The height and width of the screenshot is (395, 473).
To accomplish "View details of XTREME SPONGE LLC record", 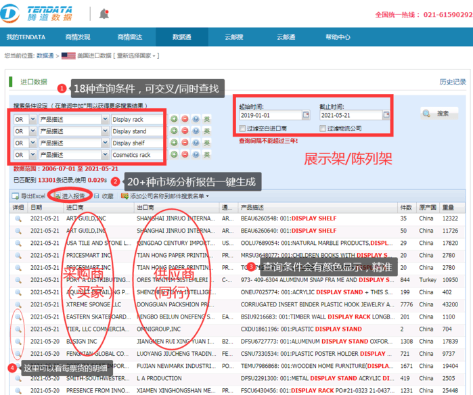I will click(18, 305).
